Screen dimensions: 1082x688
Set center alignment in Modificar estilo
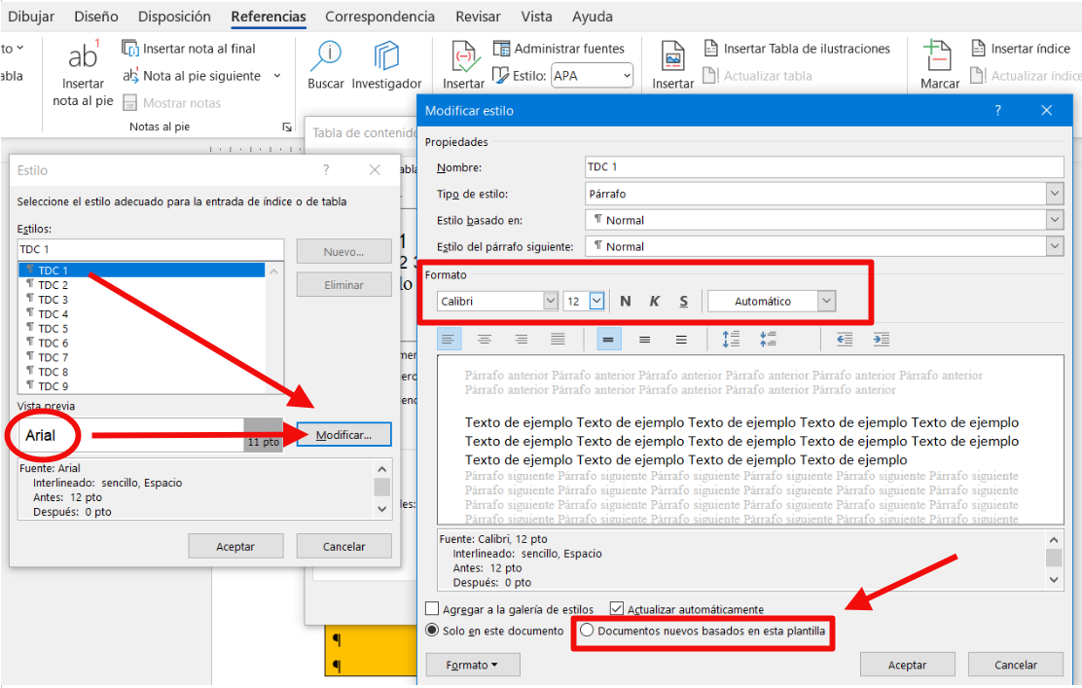coord(486,339)
